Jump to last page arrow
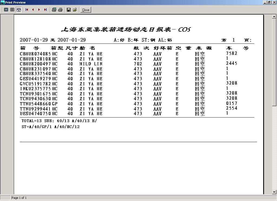 [x=45, y=10]
